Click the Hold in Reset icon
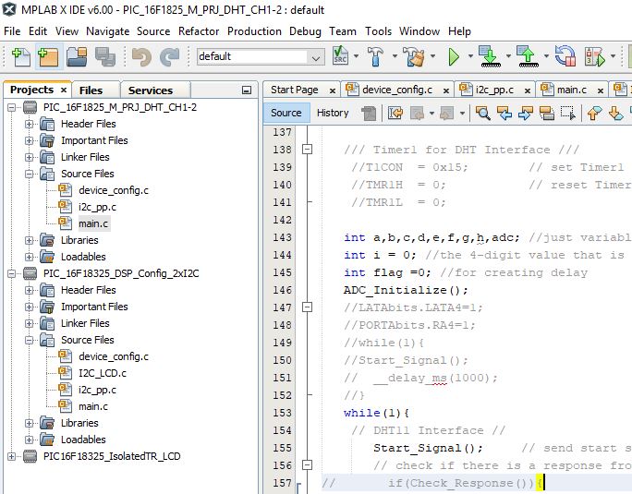The width and height of the screenshot is (632, 494). coord(565,56)
